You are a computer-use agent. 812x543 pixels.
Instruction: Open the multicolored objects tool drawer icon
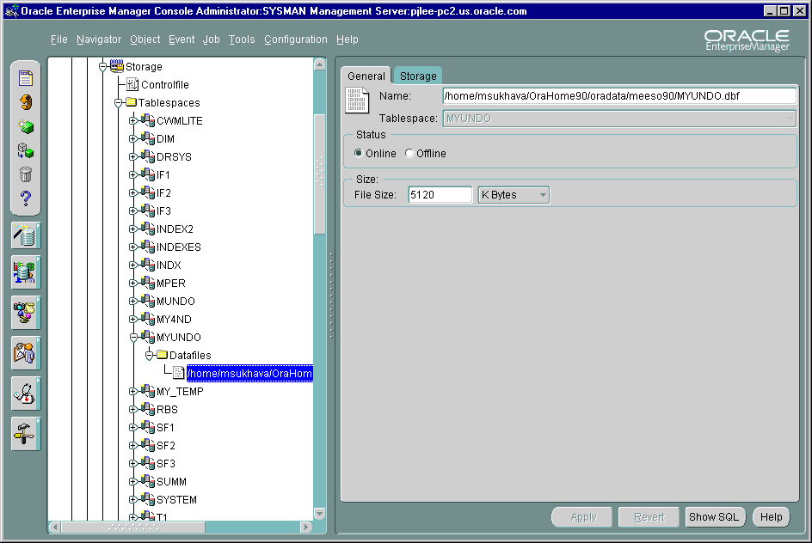pyautogui.click(x=26, y=313)
